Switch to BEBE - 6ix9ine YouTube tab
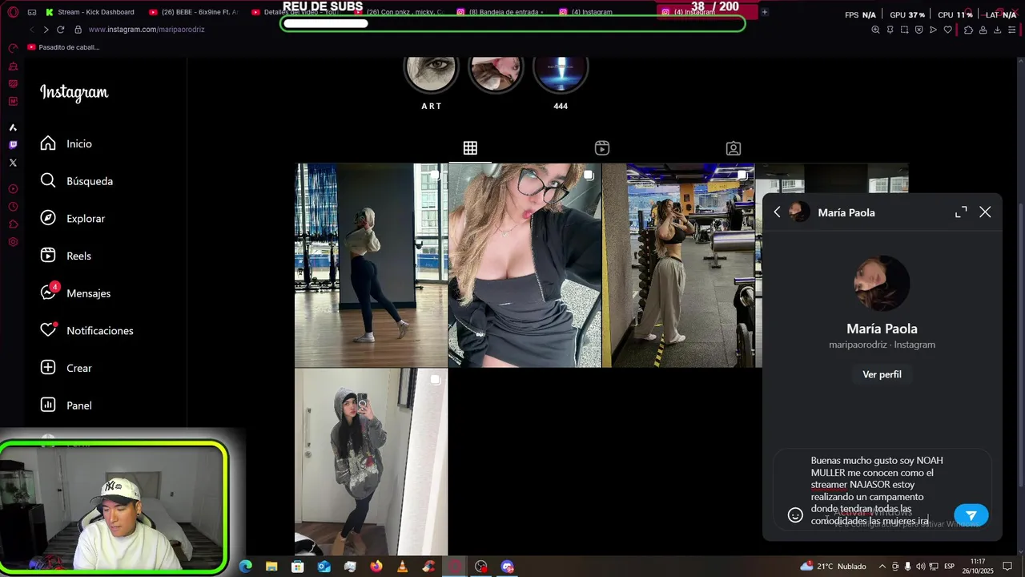Screen dimensions: 1025x577 [194, 12]
